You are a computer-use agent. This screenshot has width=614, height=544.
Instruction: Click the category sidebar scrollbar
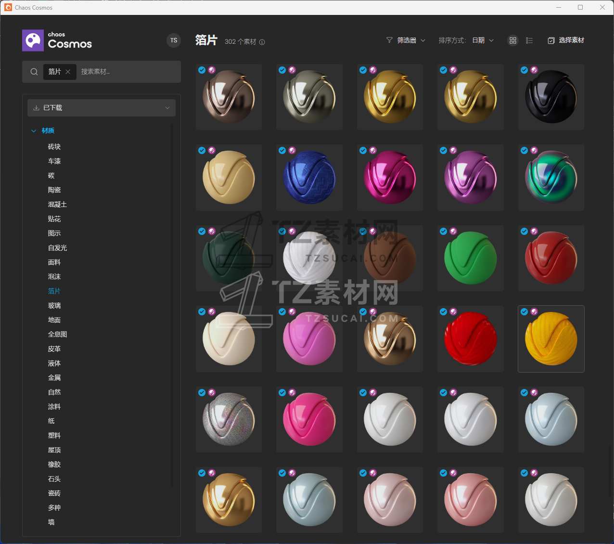coord(172,306)
